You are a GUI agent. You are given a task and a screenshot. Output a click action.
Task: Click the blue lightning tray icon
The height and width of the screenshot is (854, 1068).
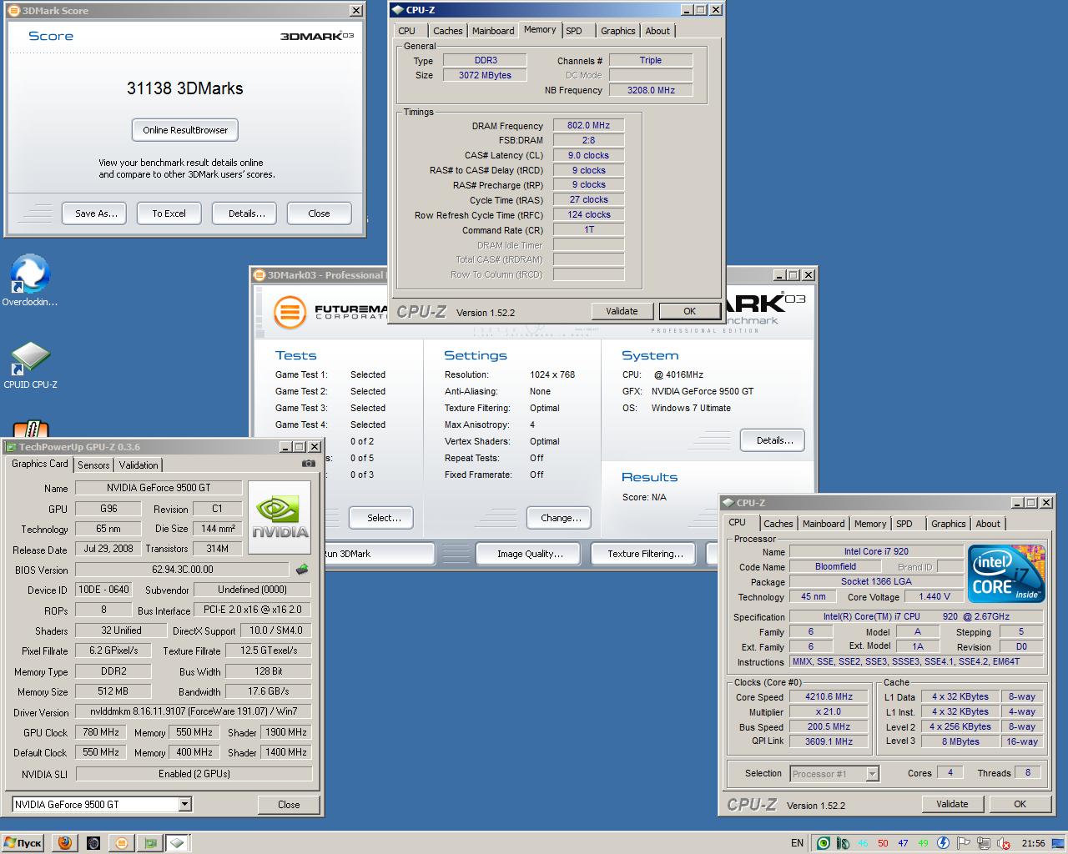(x=943, y=843)
